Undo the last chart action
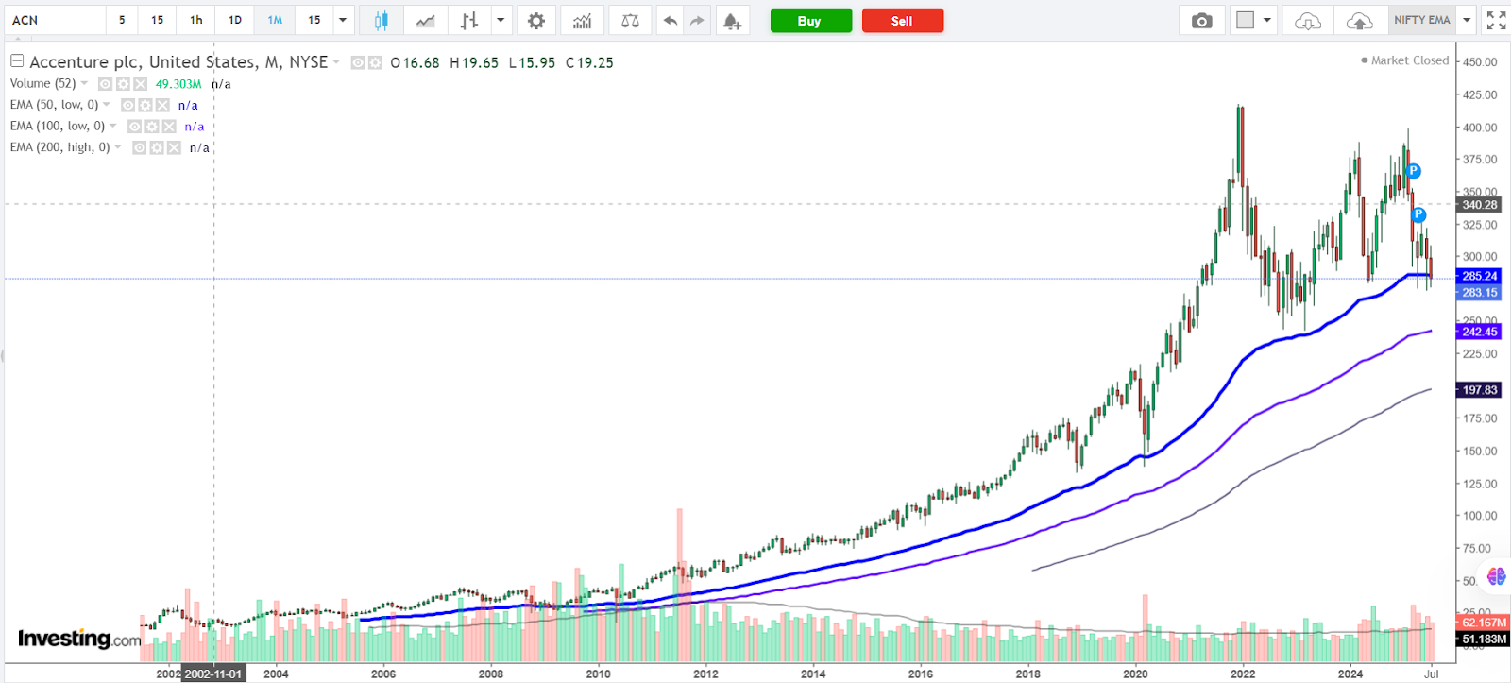Viewport: 1511px width, 683px height. tap(670, 21)
